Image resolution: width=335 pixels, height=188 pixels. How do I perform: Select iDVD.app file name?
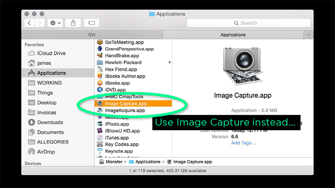pos(116,90)
